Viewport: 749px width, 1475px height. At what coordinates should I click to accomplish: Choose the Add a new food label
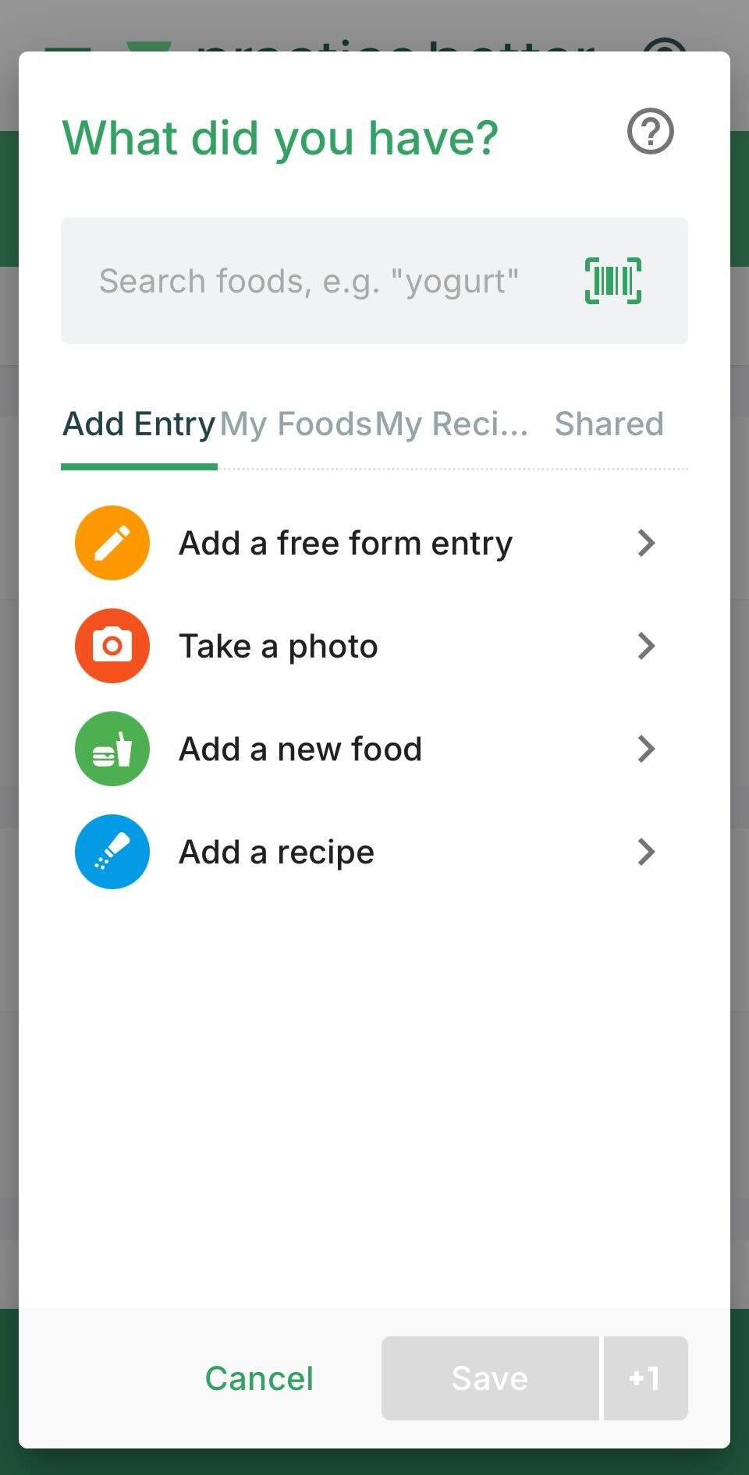coord(300,749)
